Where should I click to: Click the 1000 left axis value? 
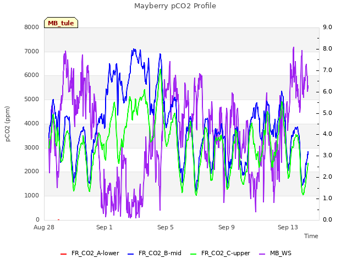[32, 196]
